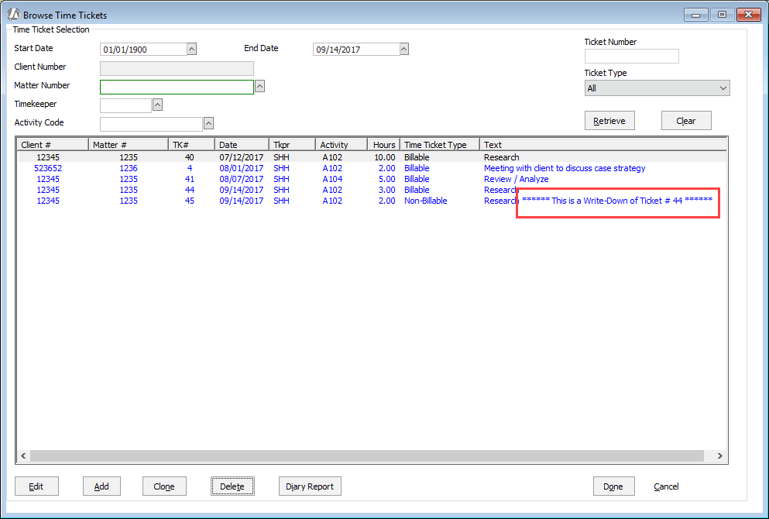Open the Activity Code lookup arrow

(x=208, y=124)
